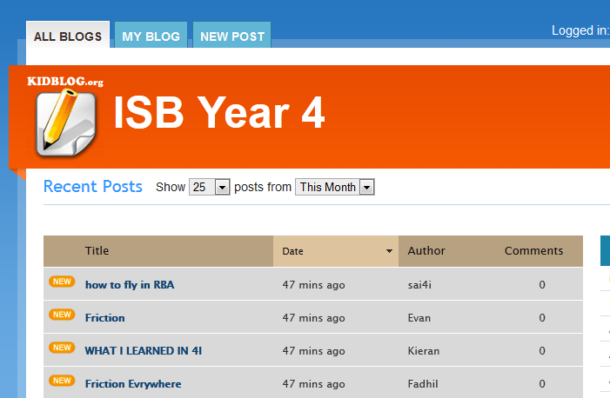Click '47 mins ago' date in Evan's row
The width and height of the screenshot is (610, 398).
click(313, 318)
